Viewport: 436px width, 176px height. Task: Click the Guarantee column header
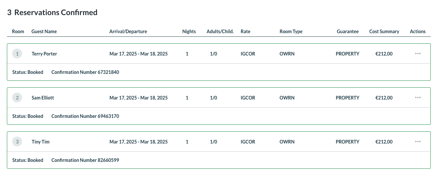[348, 32]
